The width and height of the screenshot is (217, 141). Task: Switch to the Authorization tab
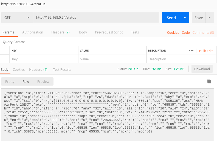click(33, 32)
